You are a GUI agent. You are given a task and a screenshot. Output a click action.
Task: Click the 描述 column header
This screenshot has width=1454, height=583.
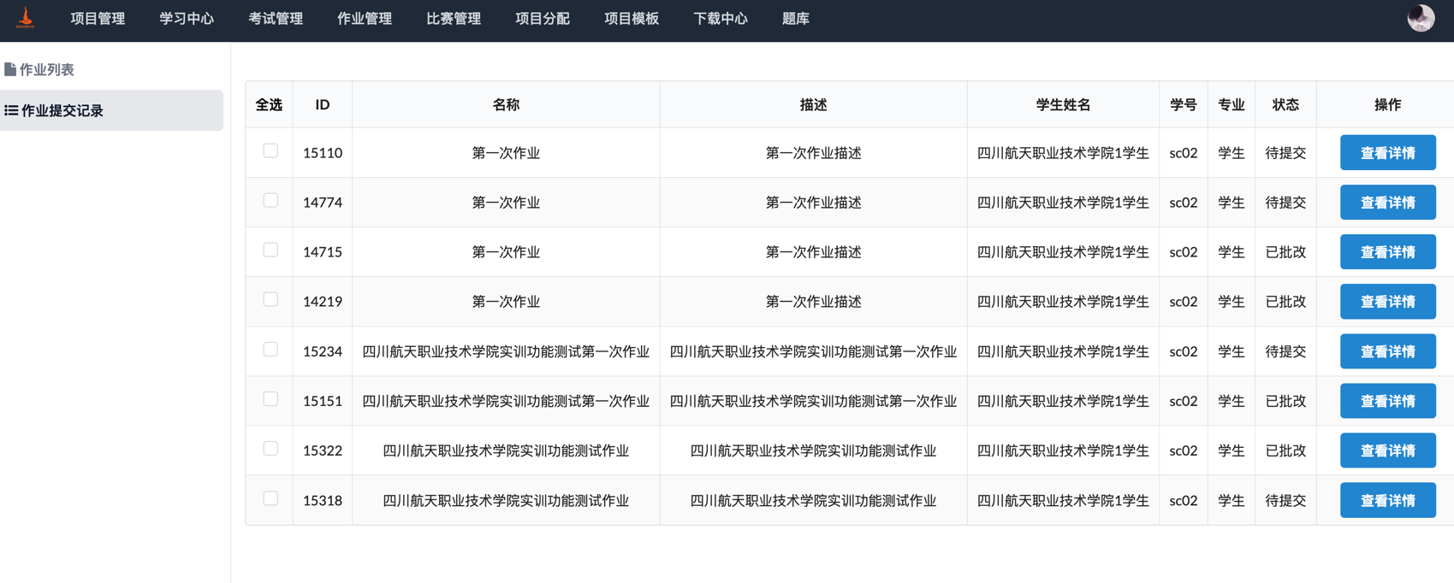pyautogui.click(x=813, y=104)
